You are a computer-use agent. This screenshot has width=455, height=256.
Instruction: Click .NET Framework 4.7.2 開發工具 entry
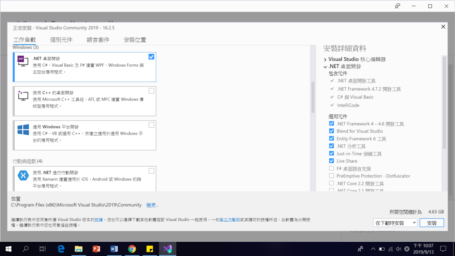coord(369,89)
